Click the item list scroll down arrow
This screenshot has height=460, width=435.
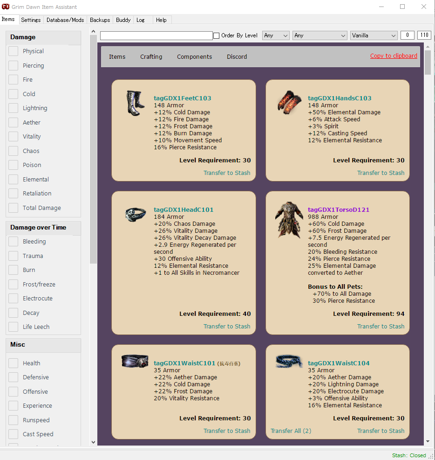(x=428, y=441)
